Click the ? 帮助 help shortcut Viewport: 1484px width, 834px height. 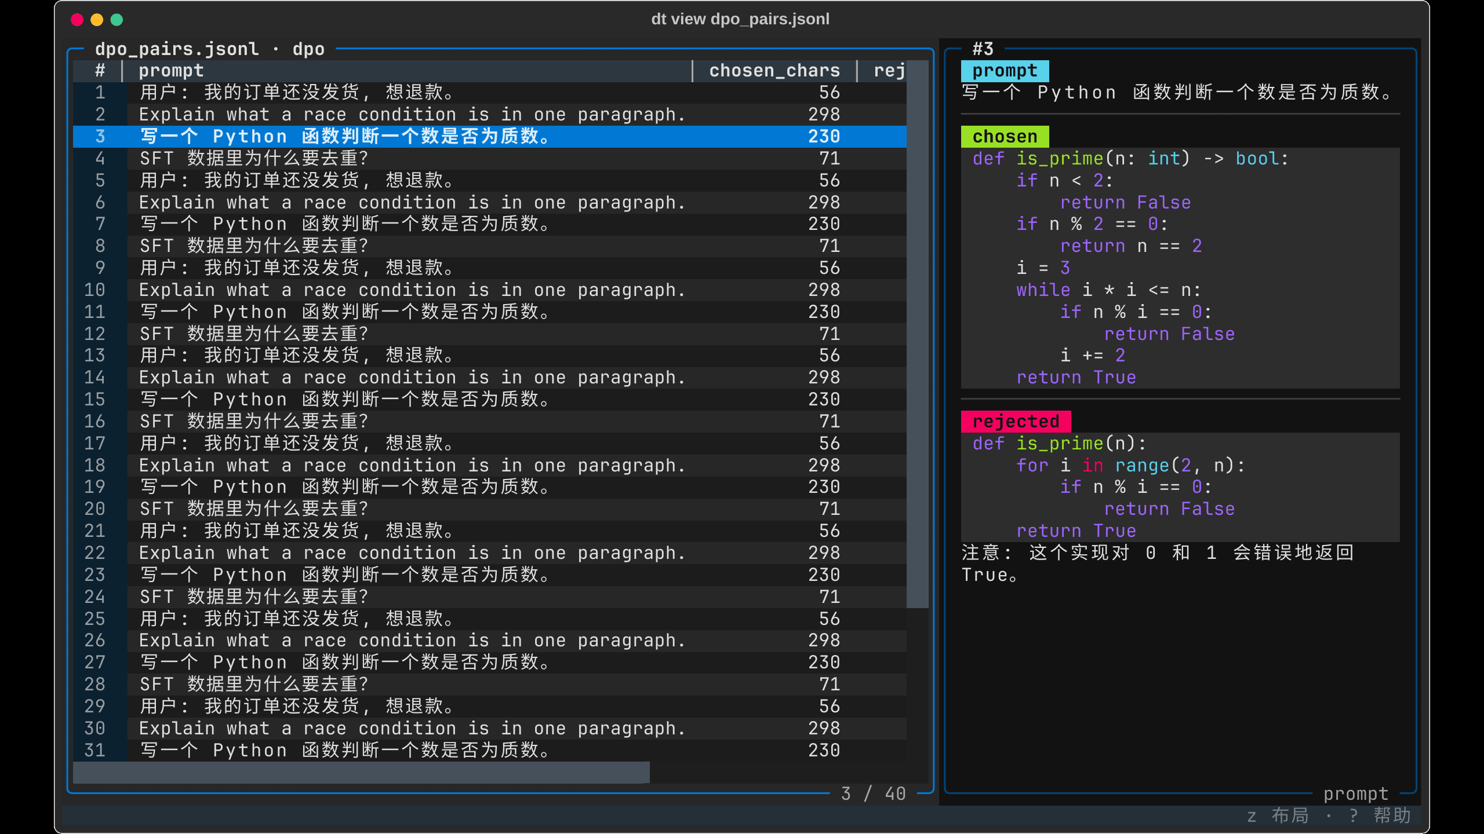(x=1380, y=816)
